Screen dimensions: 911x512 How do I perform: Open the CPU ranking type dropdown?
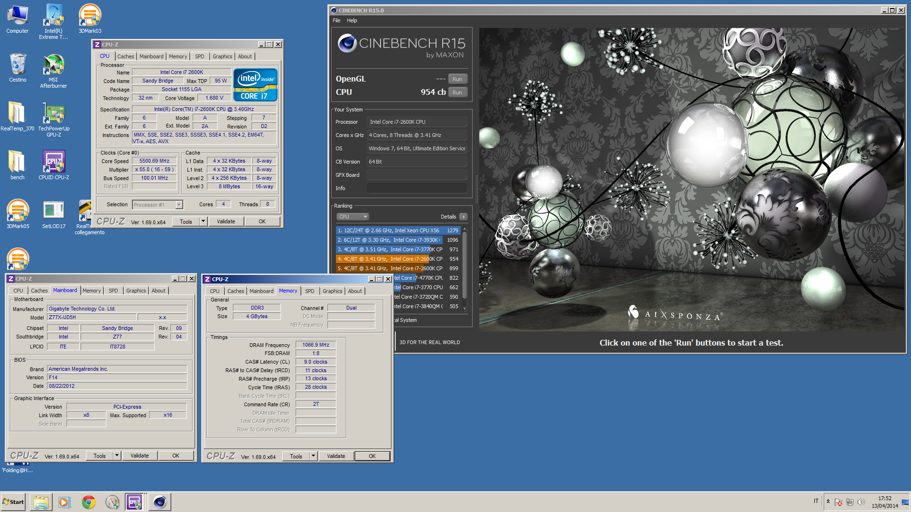353,217
